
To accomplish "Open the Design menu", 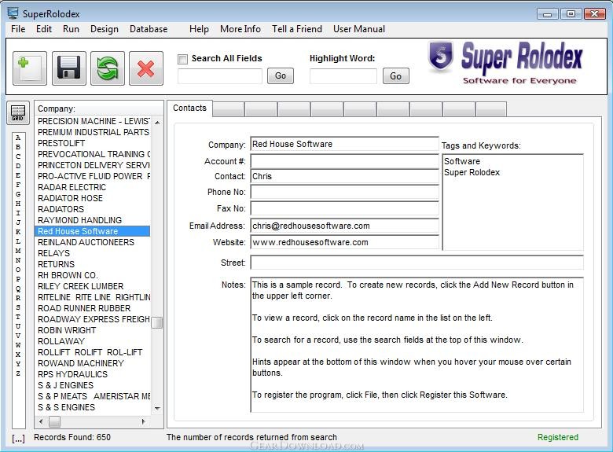I will [x=105, y=29].
